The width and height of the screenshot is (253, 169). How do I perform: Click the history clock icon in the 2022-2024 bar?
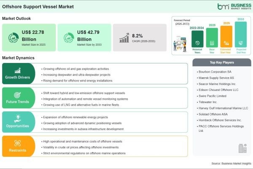197,43
